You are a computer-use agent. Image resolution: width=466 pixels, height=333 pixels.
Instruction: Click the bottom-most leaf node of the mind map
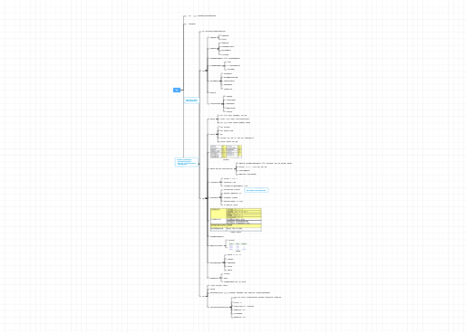point(240,318)
